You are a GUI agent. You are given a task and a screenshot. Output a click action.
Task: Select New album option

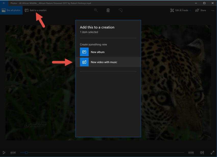(108, 52)
